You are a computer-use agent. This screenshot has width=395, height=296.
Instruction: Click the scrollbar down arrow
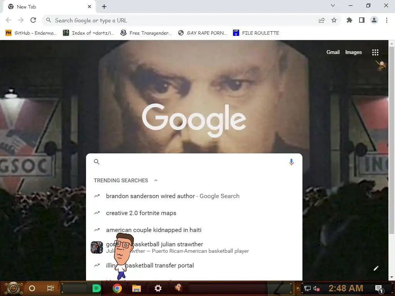pyautogui.click(x=392, y=277)
